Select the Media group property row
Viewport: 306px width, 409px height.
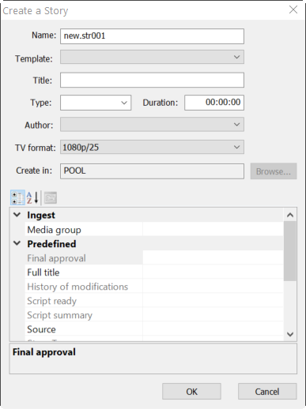[154, 229]
